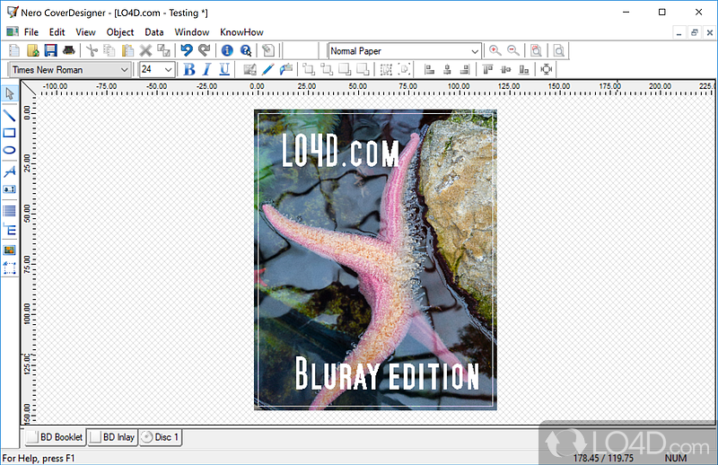Select the track list tool
This screenshot has width=718, height=465.
point(10,211)
